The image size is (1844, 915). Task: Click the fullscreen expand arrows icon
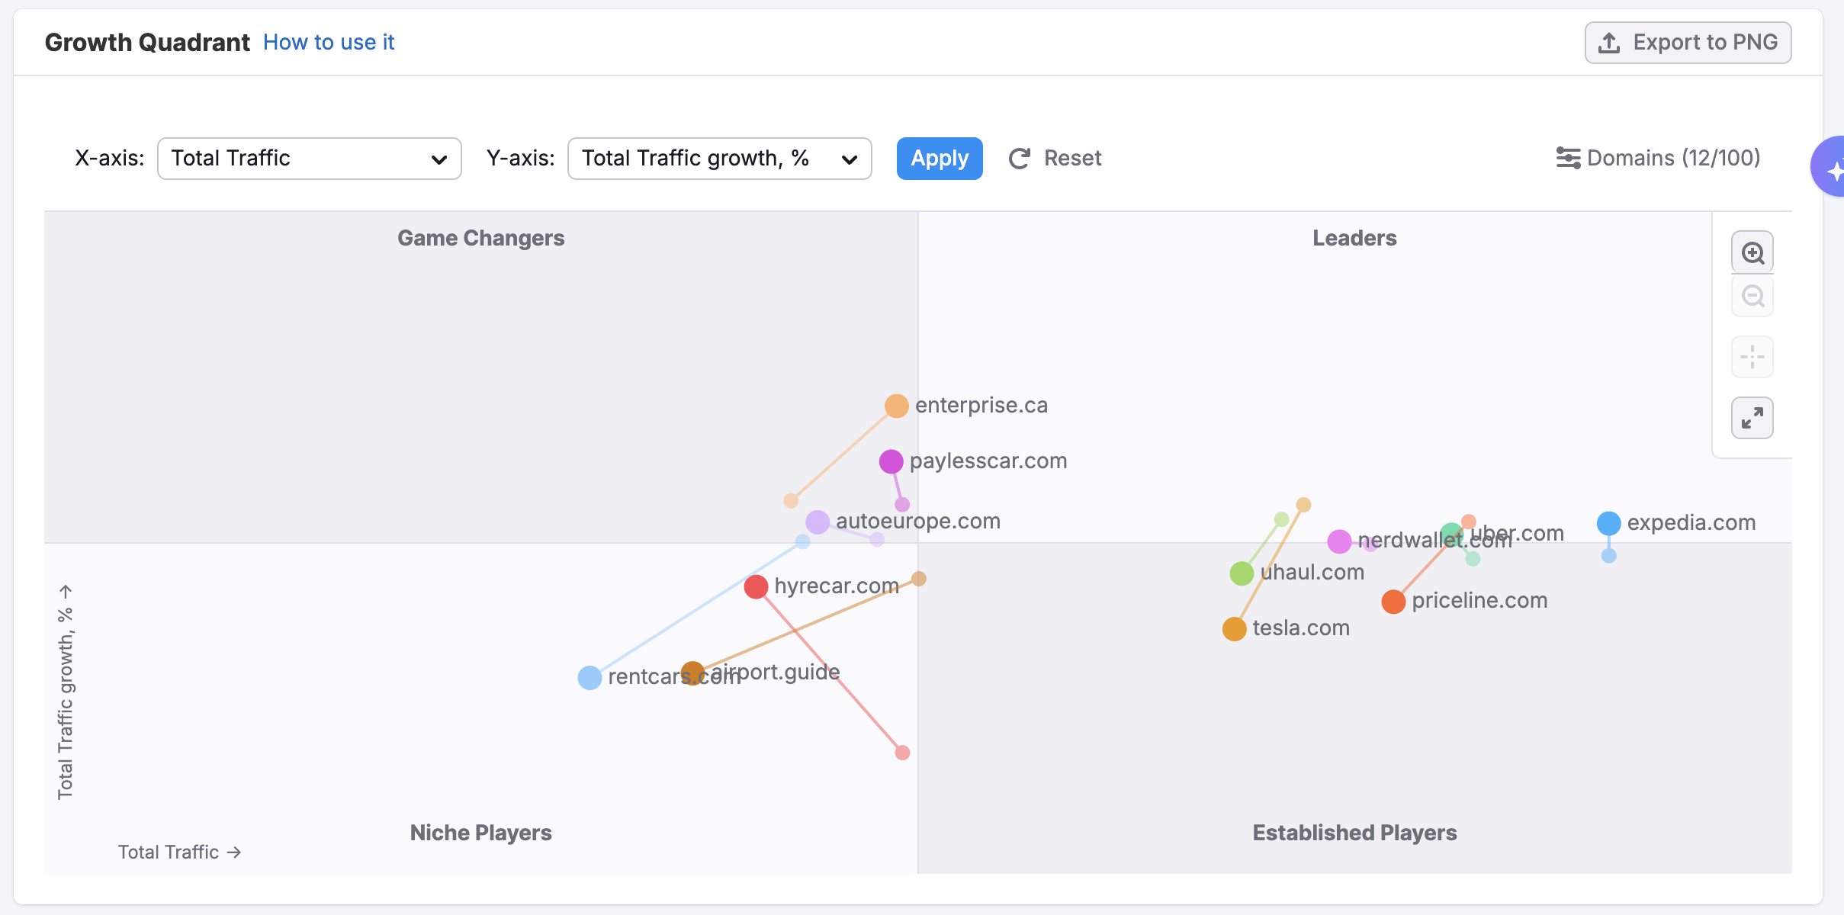[1752, 418]
